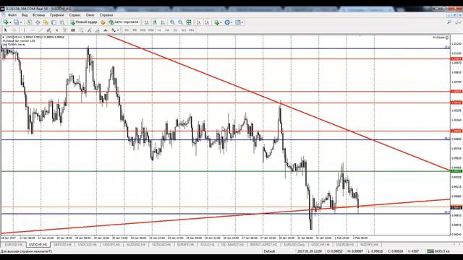Screen dimensions: 463x260
Task: Select the Text Label tool
Action: (x=65, y=30)
